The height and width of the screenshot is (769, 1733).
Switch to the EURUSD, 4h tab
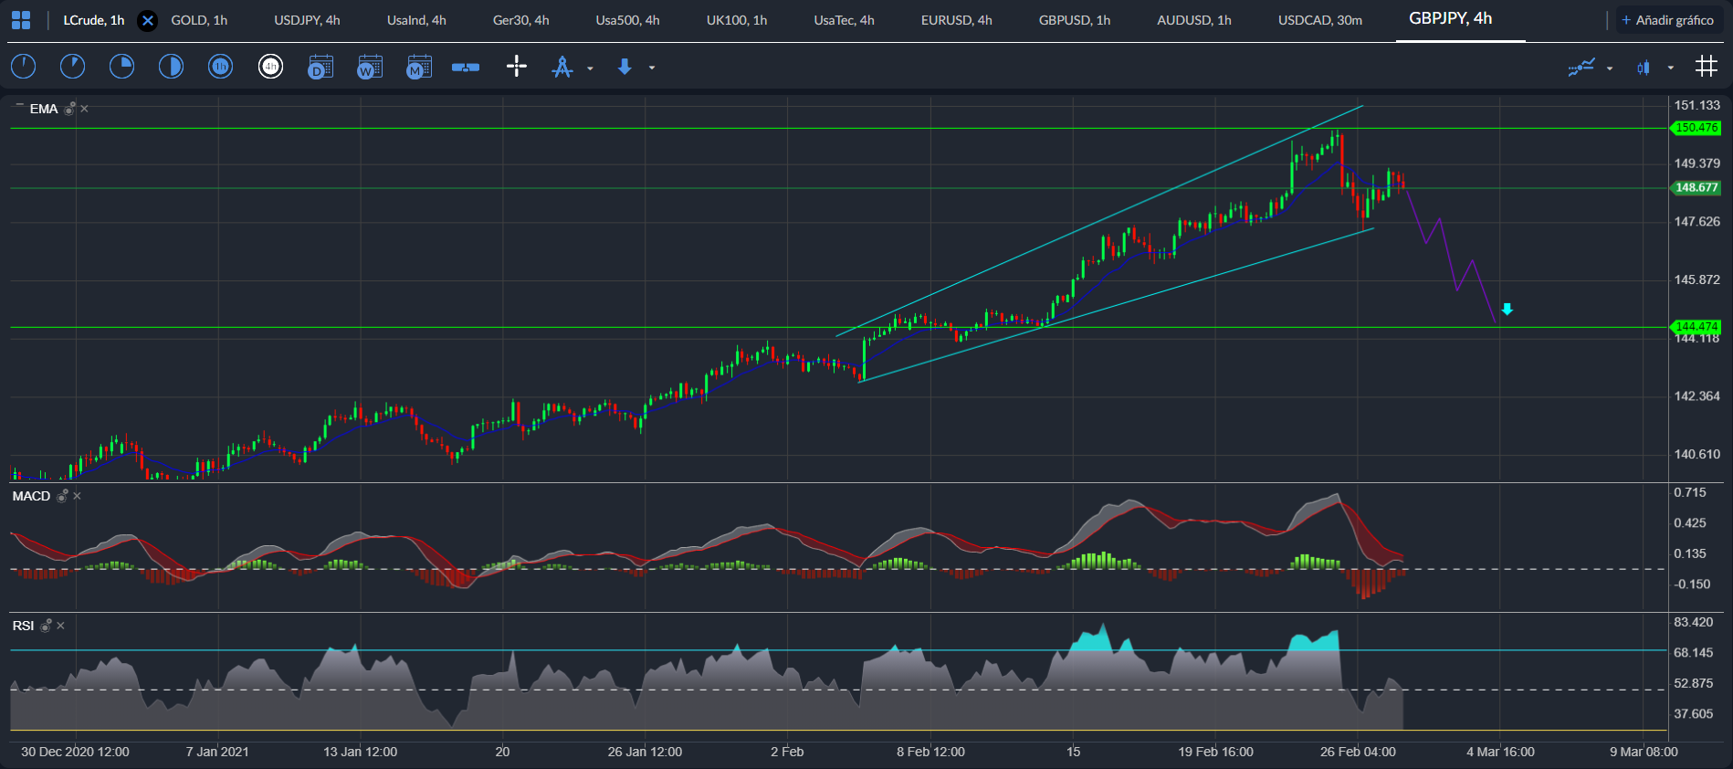(956, 20)
